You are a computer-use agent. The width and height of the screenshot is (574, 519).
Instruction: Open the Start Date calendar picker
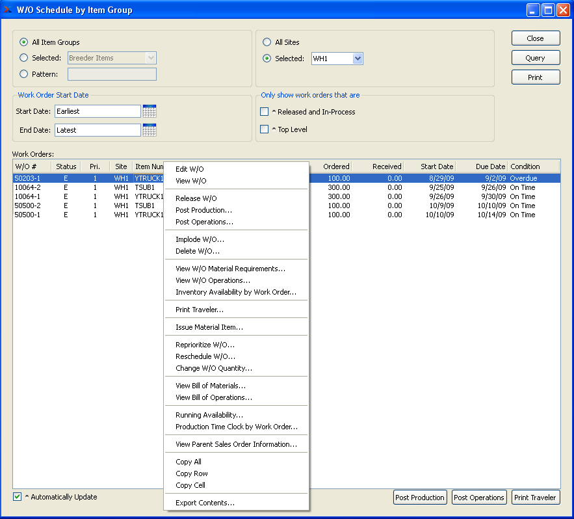pos(150,111)
